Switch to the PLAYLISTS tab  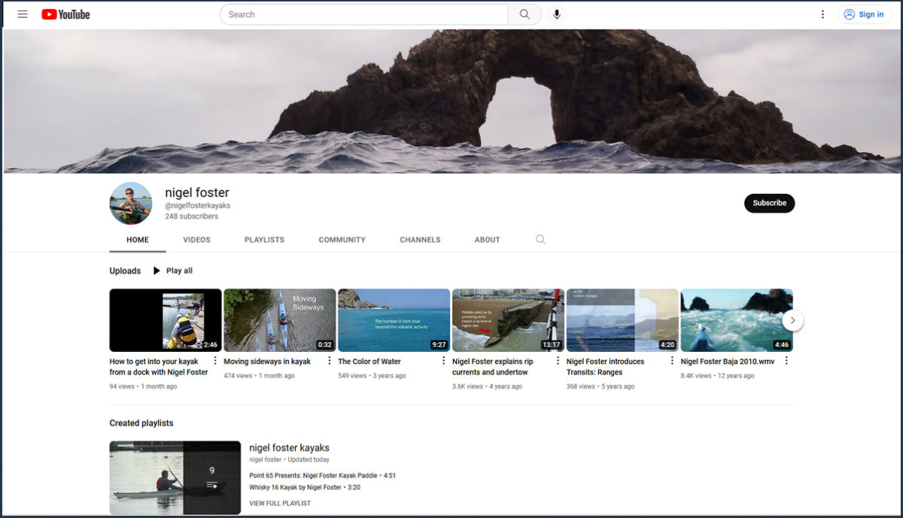pos(264,240)
